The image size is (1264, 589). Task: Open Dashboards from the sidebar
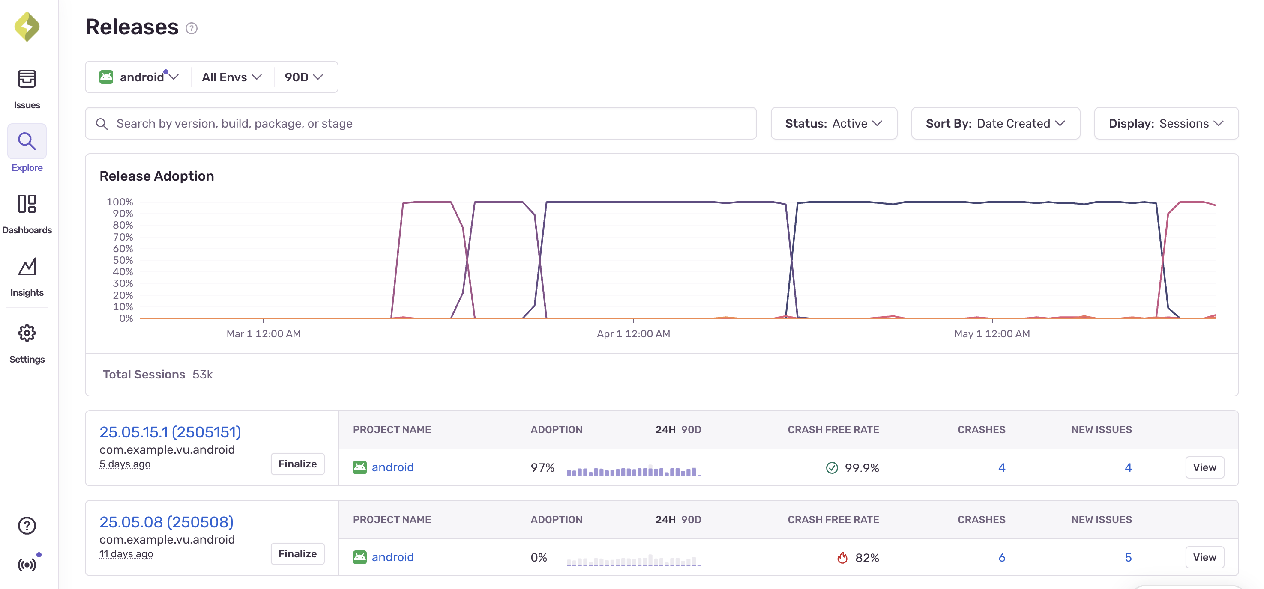[x=27, y=204]
